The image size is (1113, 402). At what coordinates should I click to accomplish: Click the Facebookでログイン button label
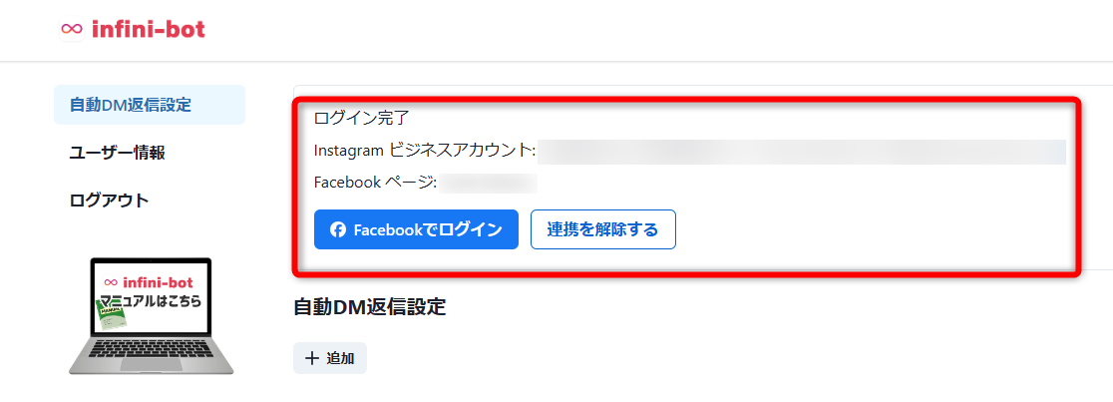(x=428, y=229)
